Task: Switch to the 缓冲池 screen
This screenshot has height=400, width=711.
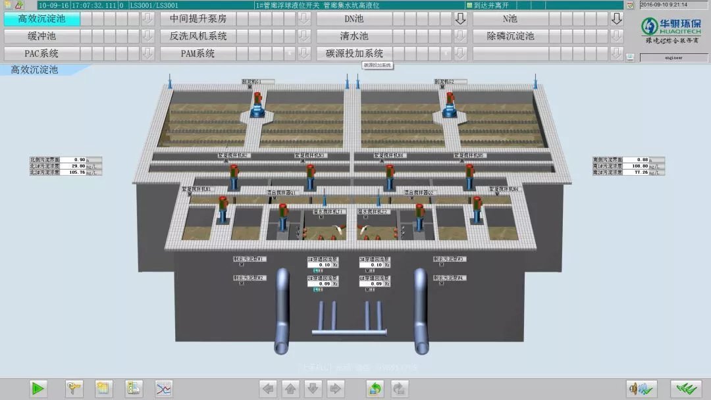Action: click(x=42, y=36)
